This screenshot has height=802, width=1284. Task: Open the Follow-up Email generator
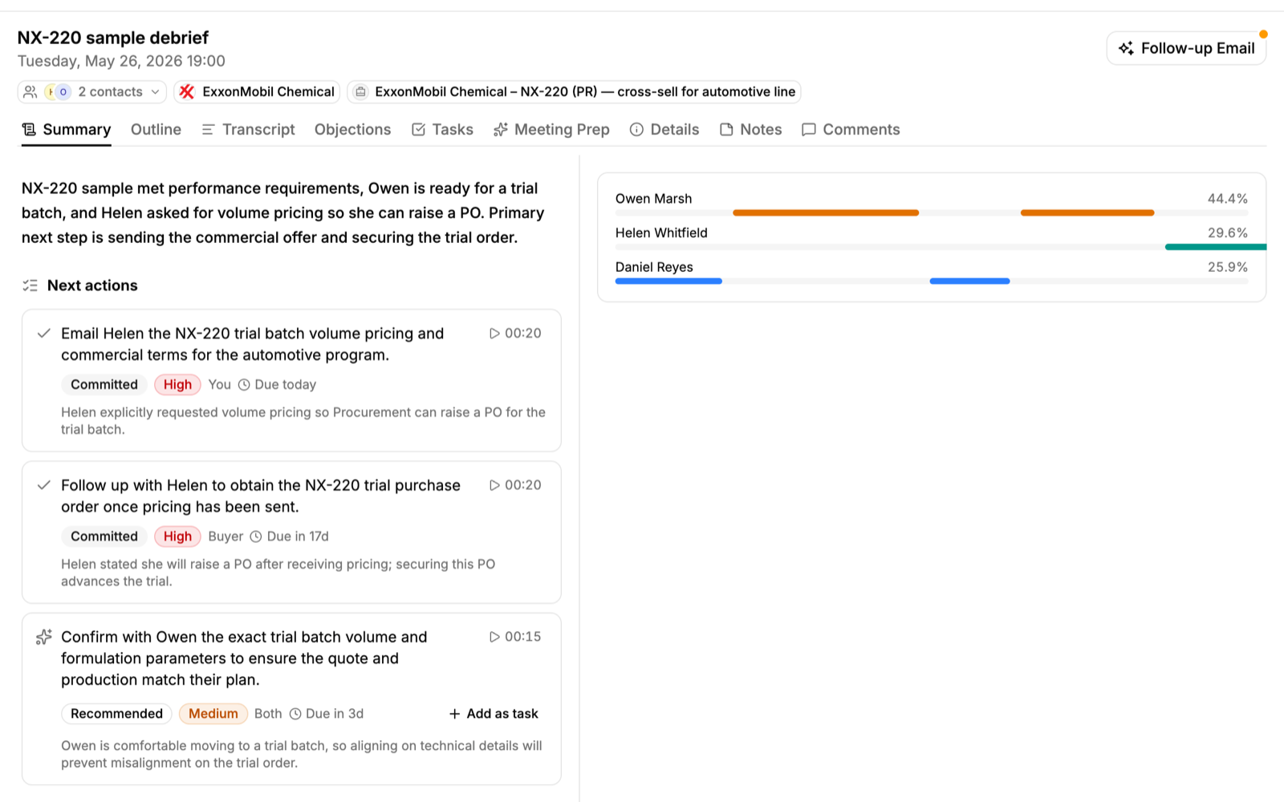tap(1186, 48)
